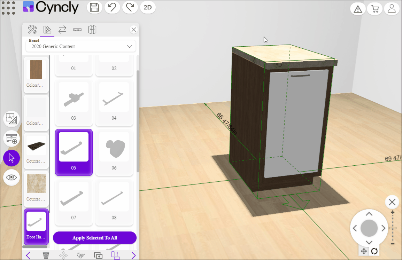Click the center of the navigation joystick
The height and width of the screenshot is (260, 402).
point(369,228)
